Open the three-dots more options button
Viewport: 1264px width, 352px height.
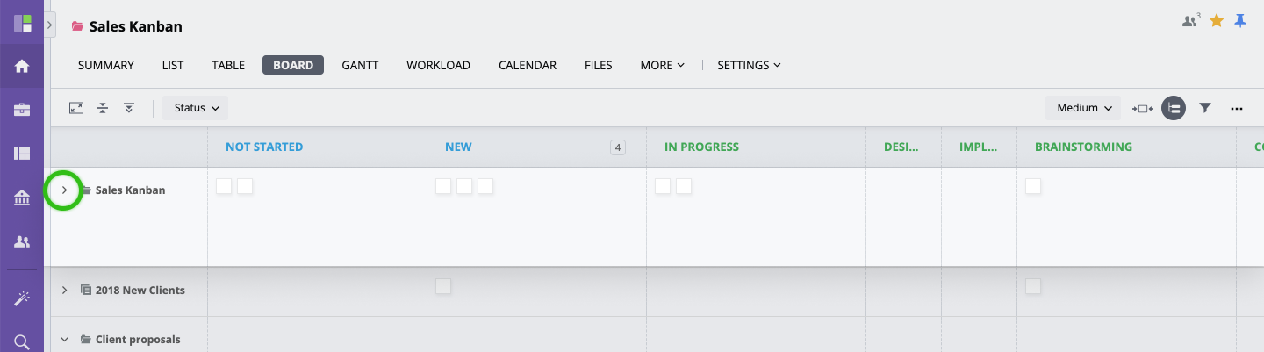click(1237, 108)
